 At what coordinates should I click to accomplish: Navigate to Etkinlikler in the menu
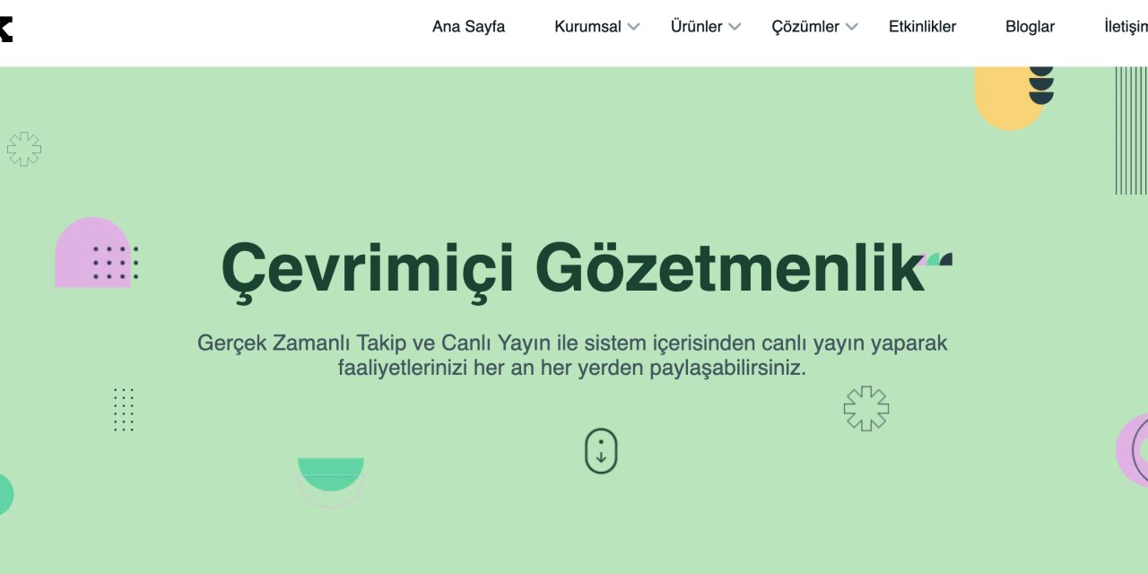point(921,27)
